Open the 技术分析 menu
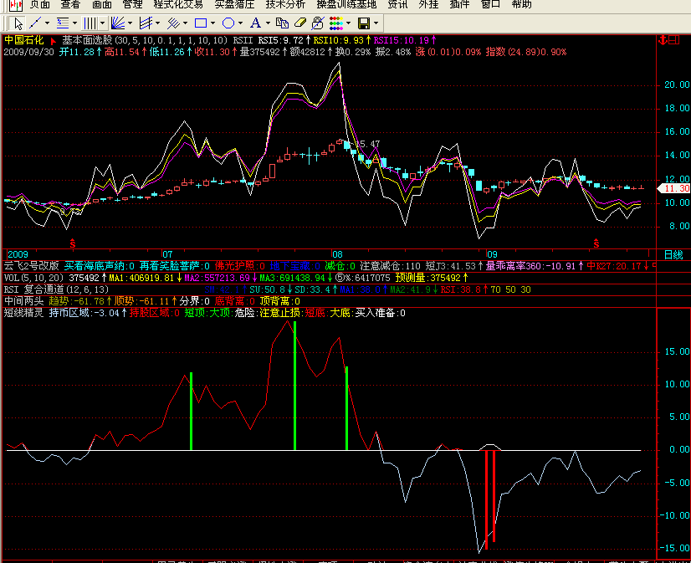 pos(285,4)
